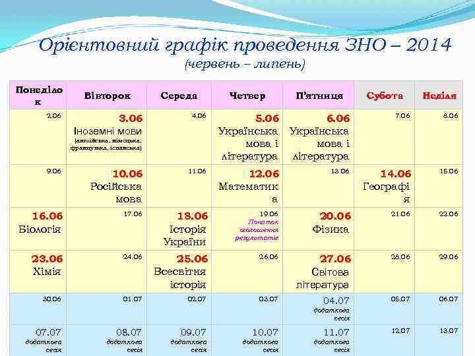Click the red date '3.06'
Image resolution: width=475 pixels, height=356 pixels.
tap(131, 118)
